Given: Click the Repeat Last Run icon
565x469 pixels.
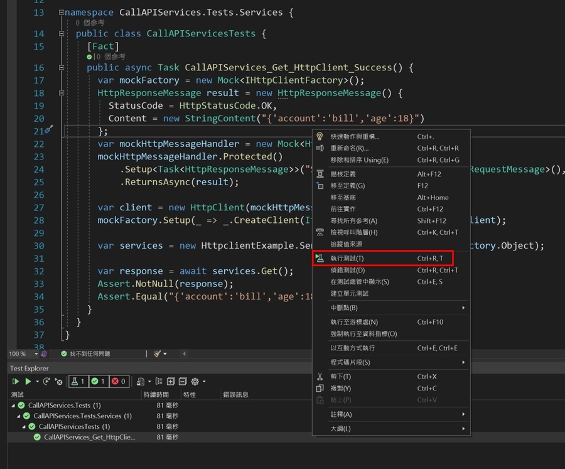Looking at the screenshot, I should click(x=48, y=381).
